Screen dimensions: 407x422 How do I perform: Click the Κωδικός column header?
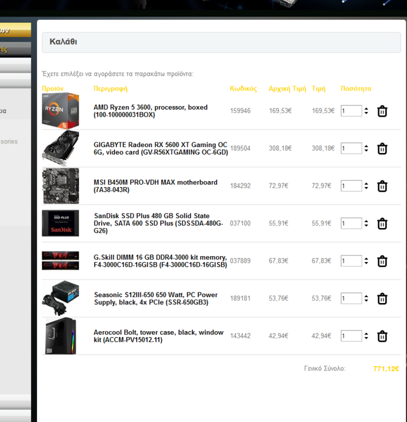pos(243,89)
